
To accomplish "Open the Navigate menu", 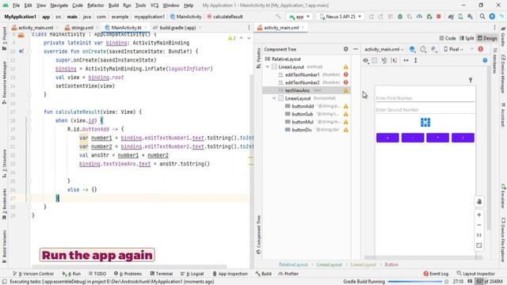I will click(x=59, y=6).
